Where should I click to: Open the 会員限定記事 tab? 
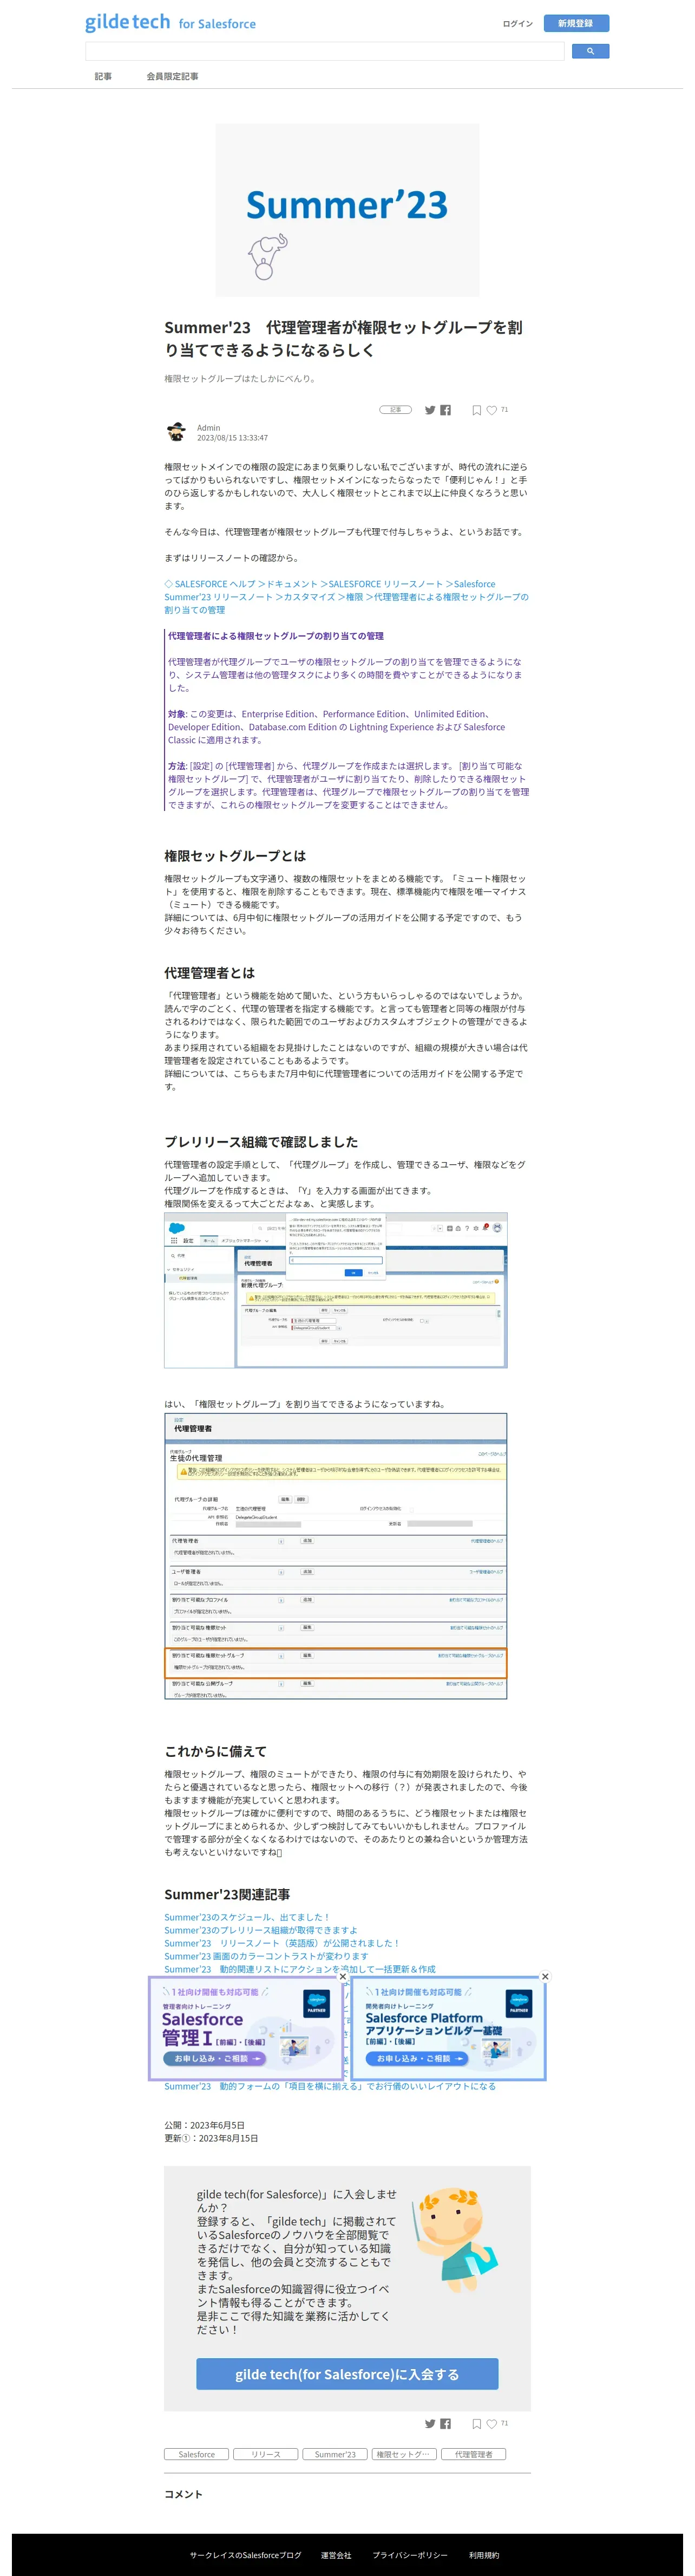pyautogui.click(x=172, y=76)
